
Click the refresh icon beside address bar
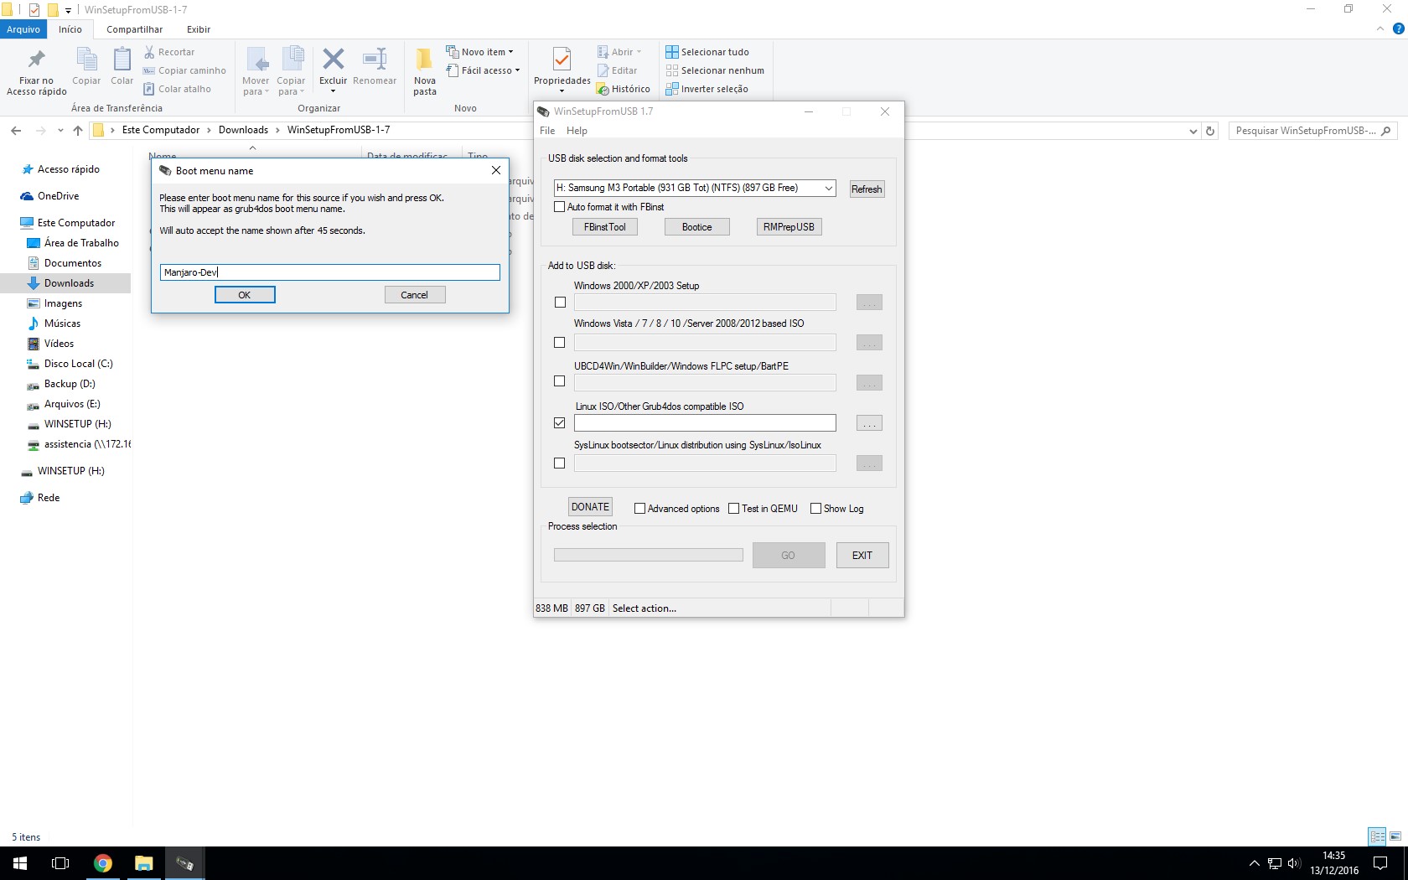tap(1209, 131)
